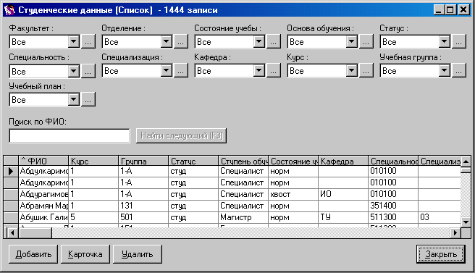Open the Факультет dropdown list

pyautogui.click(x=74, y=41)
